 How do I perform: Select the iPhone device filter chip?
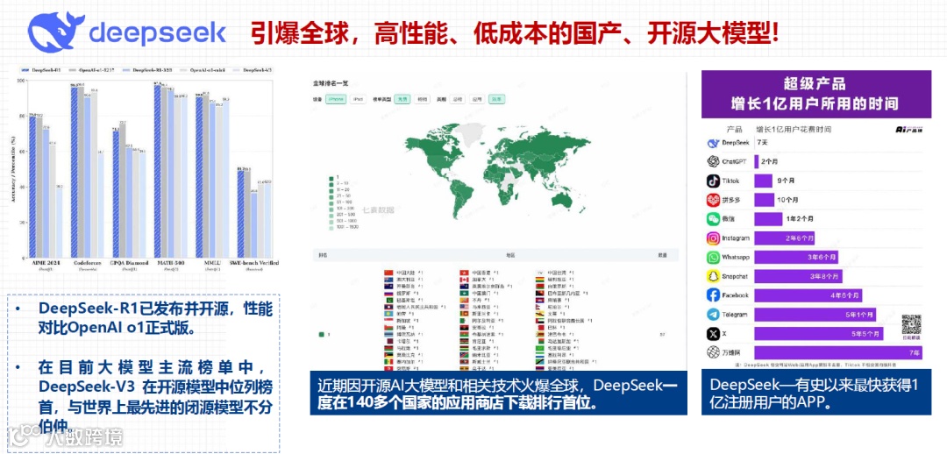tap(335, 99)
